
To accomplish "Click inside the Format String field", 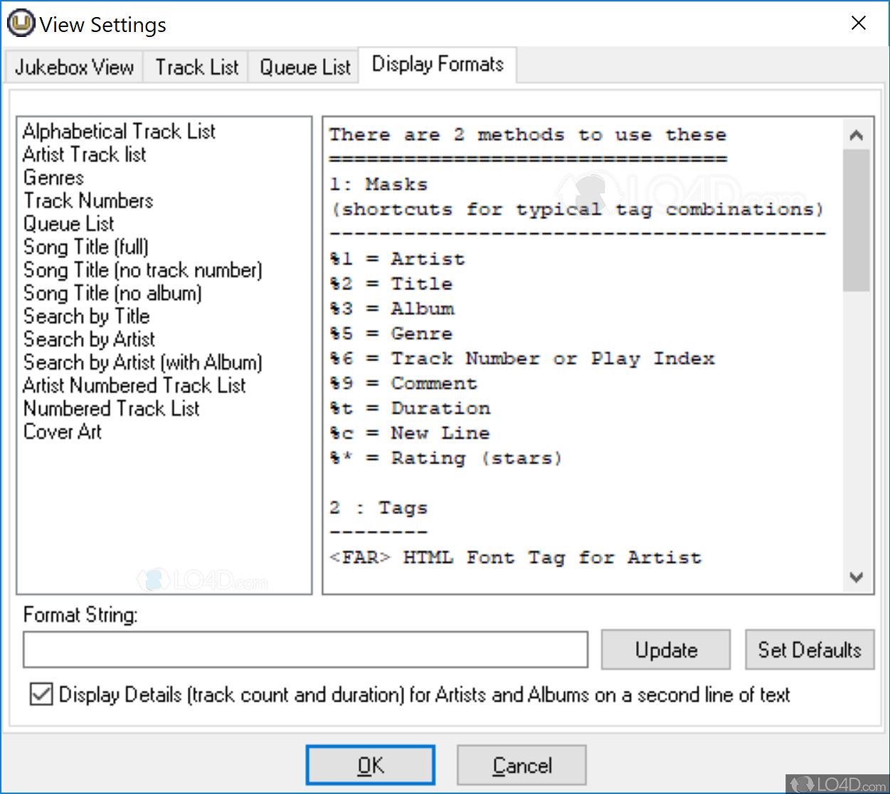I will click(x=306, y=649).
